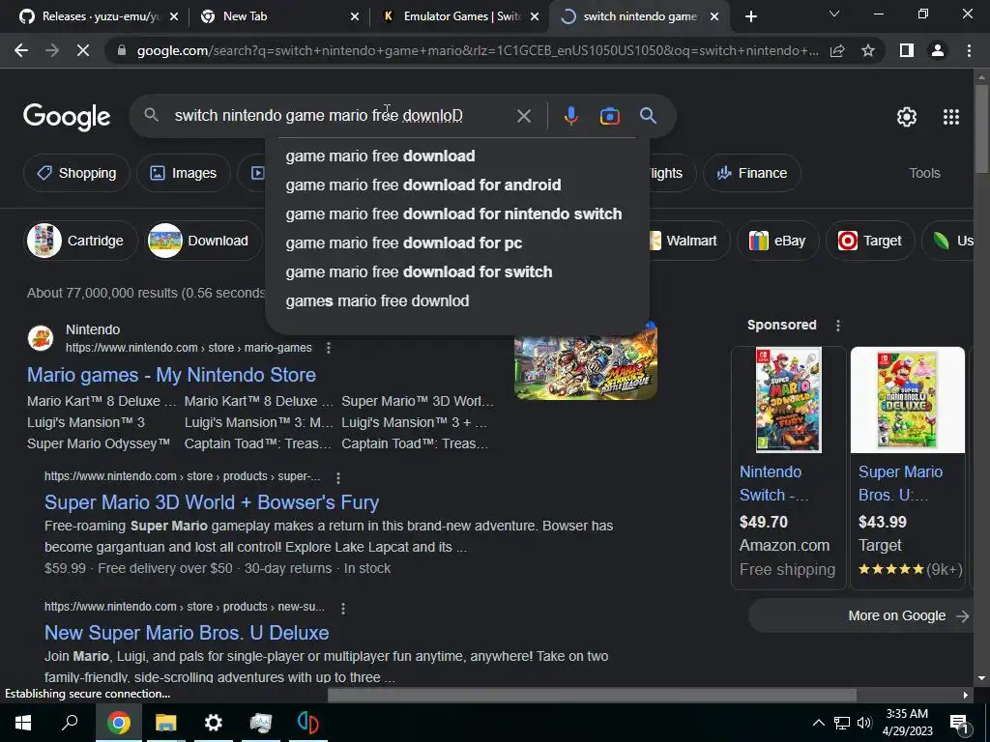Open the Chrome profile menu

coord(938,50)
